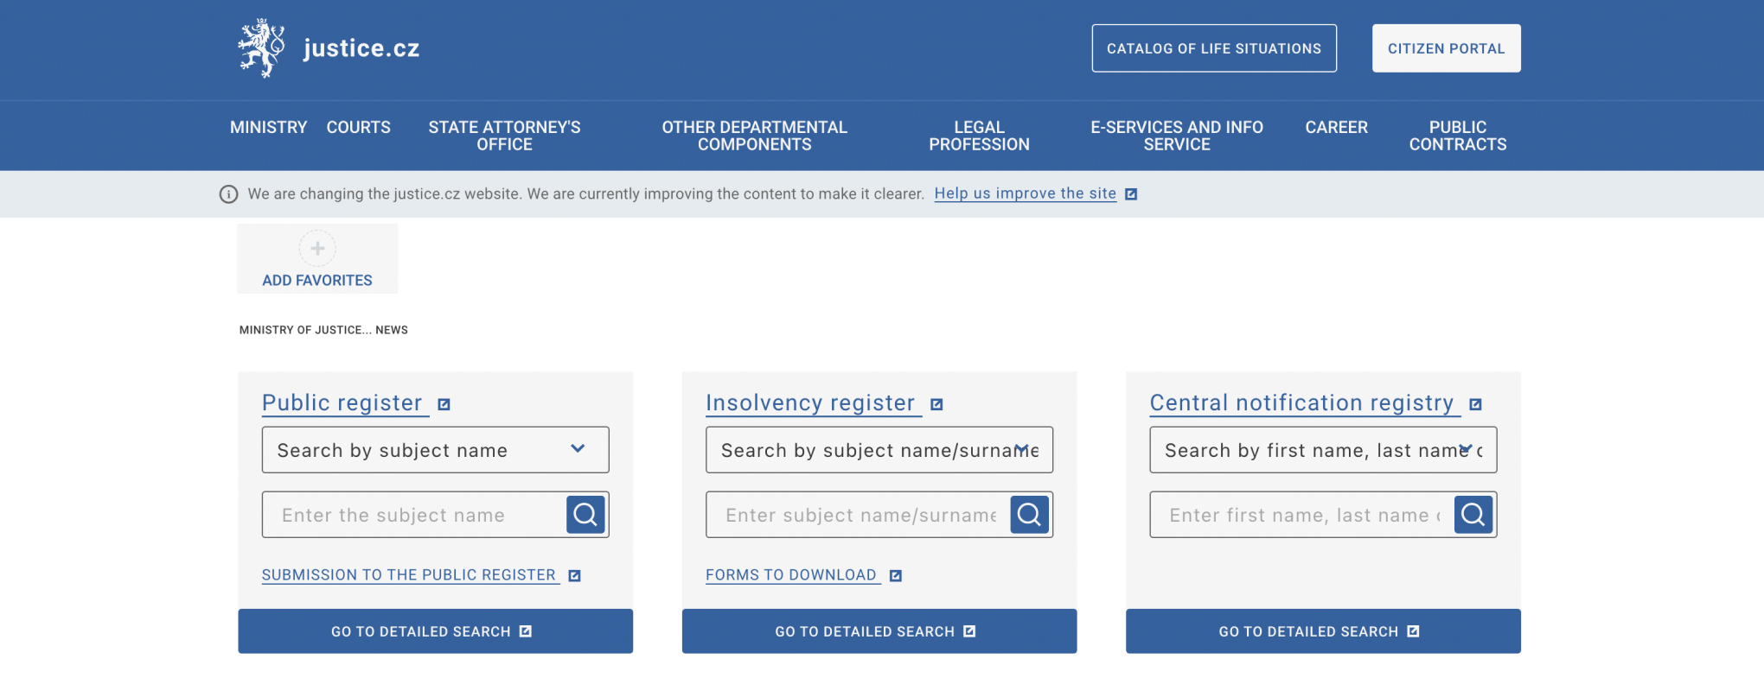This screenshot has height=697, width=1764.
Task: Click the justice.cz site name
Action: point(361,48)
